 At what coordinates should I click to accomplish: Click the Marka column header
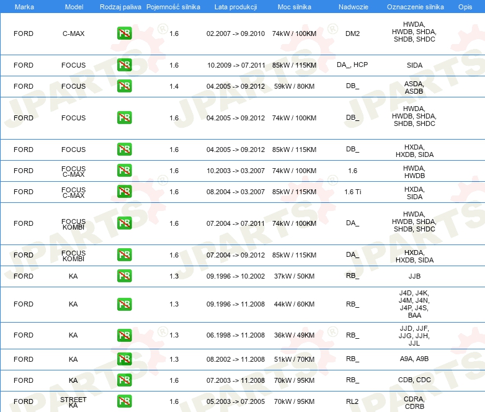pos(24,7)
